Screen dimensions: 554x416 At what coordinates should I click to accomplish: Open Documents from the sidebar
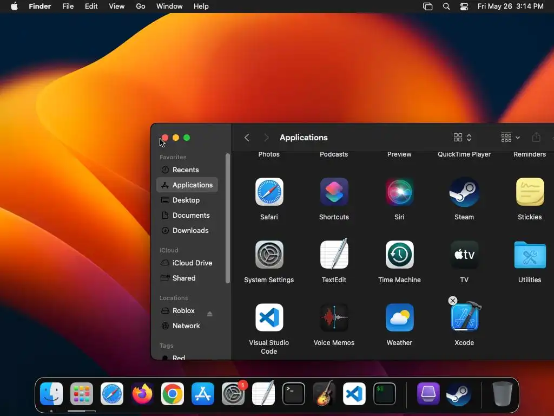point(187,216)
